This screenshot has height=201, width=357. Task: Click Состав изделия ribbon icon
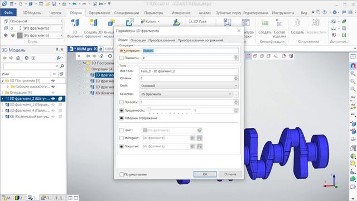tap(279, 23)
